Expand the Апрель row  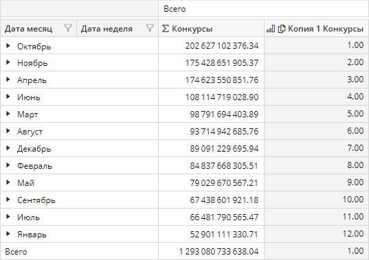tap(8, 80)
